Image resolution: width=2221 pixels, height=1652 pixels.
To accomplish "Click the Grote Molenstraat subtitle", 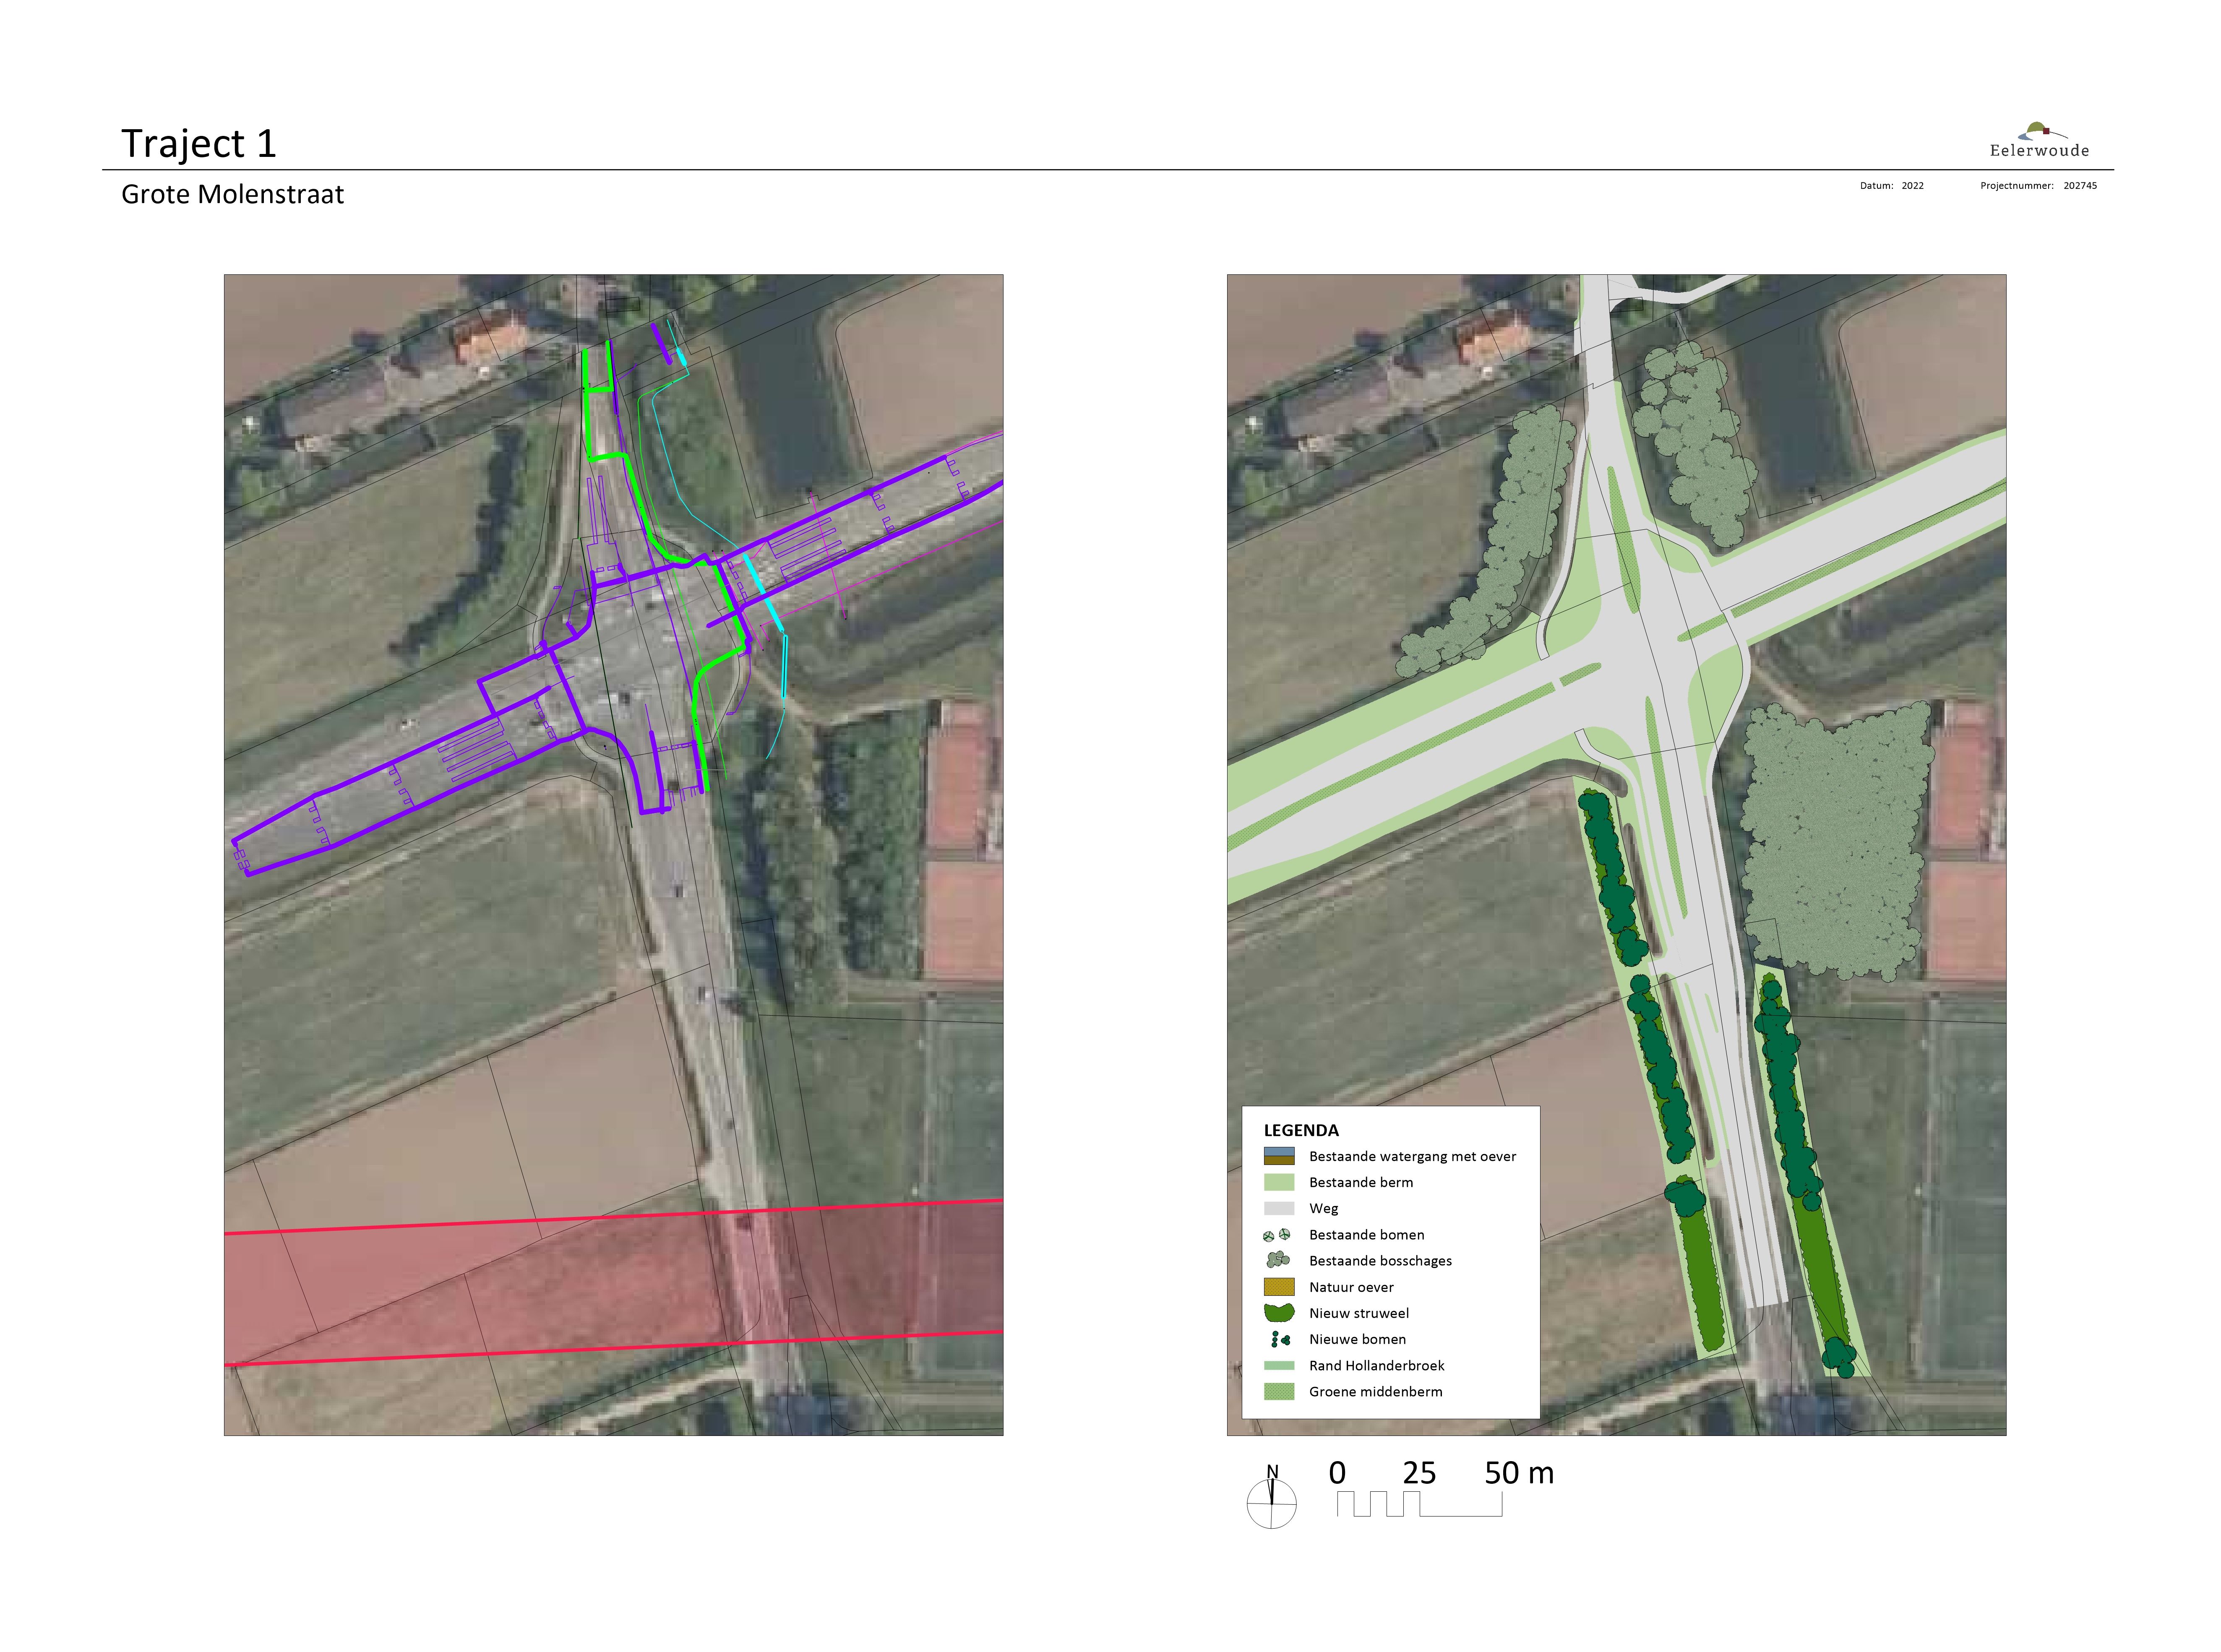I will 232,194.
